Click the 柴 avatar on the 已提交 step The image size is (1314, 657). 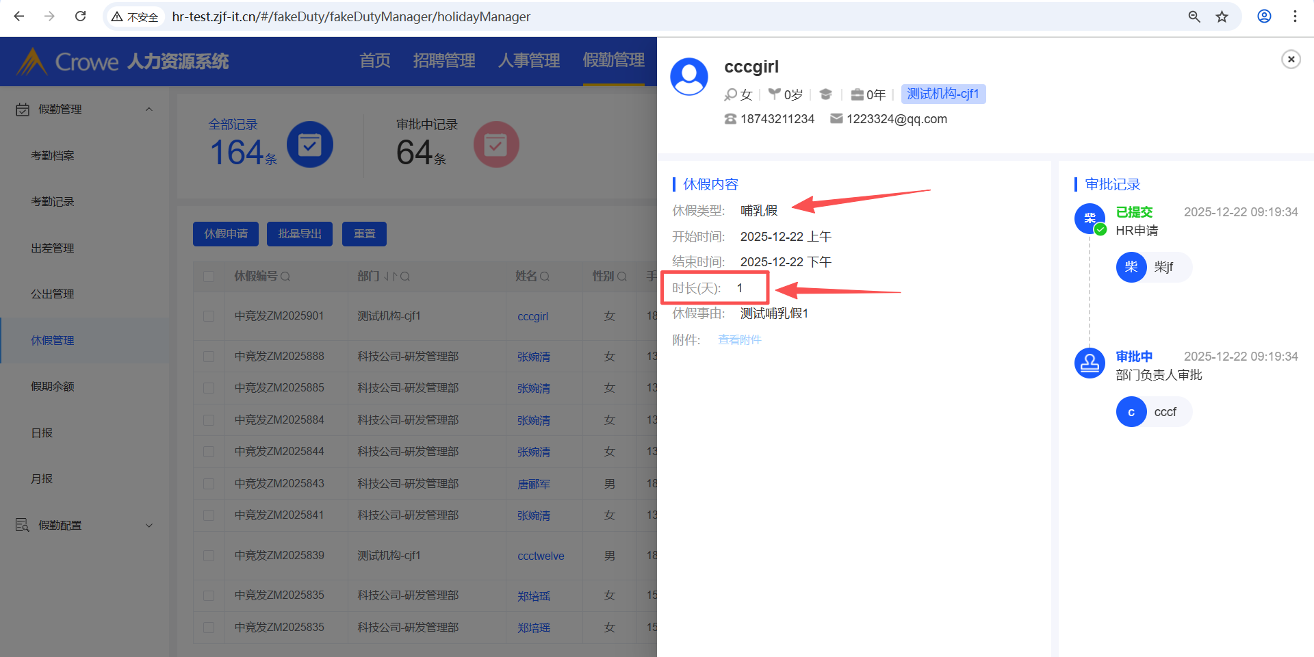(x=1090, y=219)
